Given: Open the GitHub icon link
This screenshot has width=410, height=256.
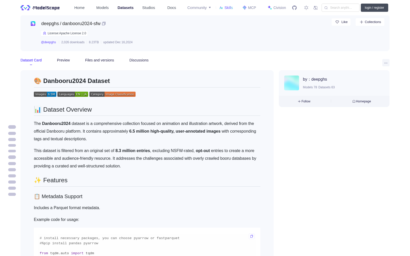Looking at the screenshot, I should pos(294,8).
